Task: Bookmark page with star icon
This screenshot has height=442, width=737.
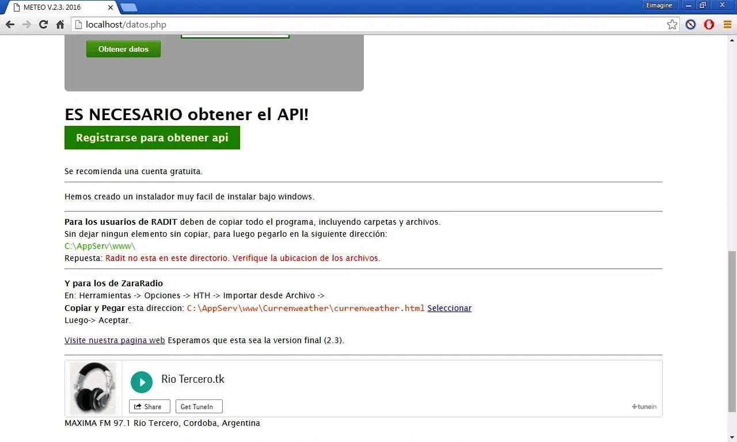Action: click(672, 25)
